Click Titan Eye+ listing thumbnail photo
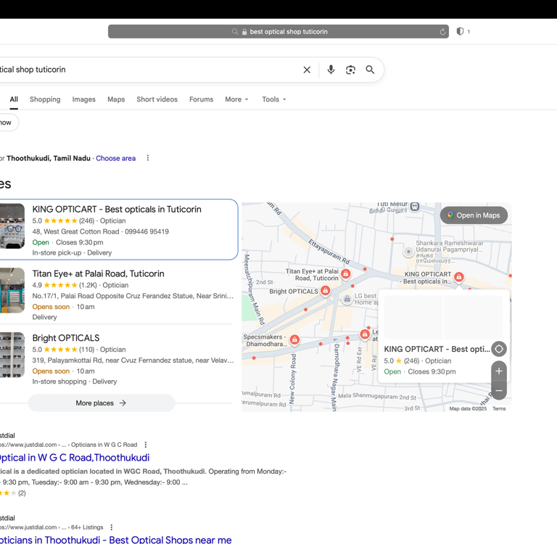Image resolution: width=557 pixels, height=544 pixels. point(12,290)
